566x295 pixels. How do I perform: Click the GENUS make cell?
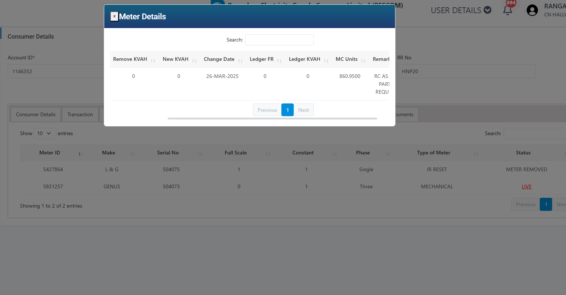pyautogui.click(x=112, y=186)
